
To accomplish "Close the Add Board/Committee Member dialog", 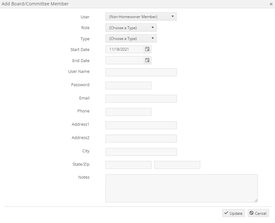I will pyautogui.click(x=271, y=4).
